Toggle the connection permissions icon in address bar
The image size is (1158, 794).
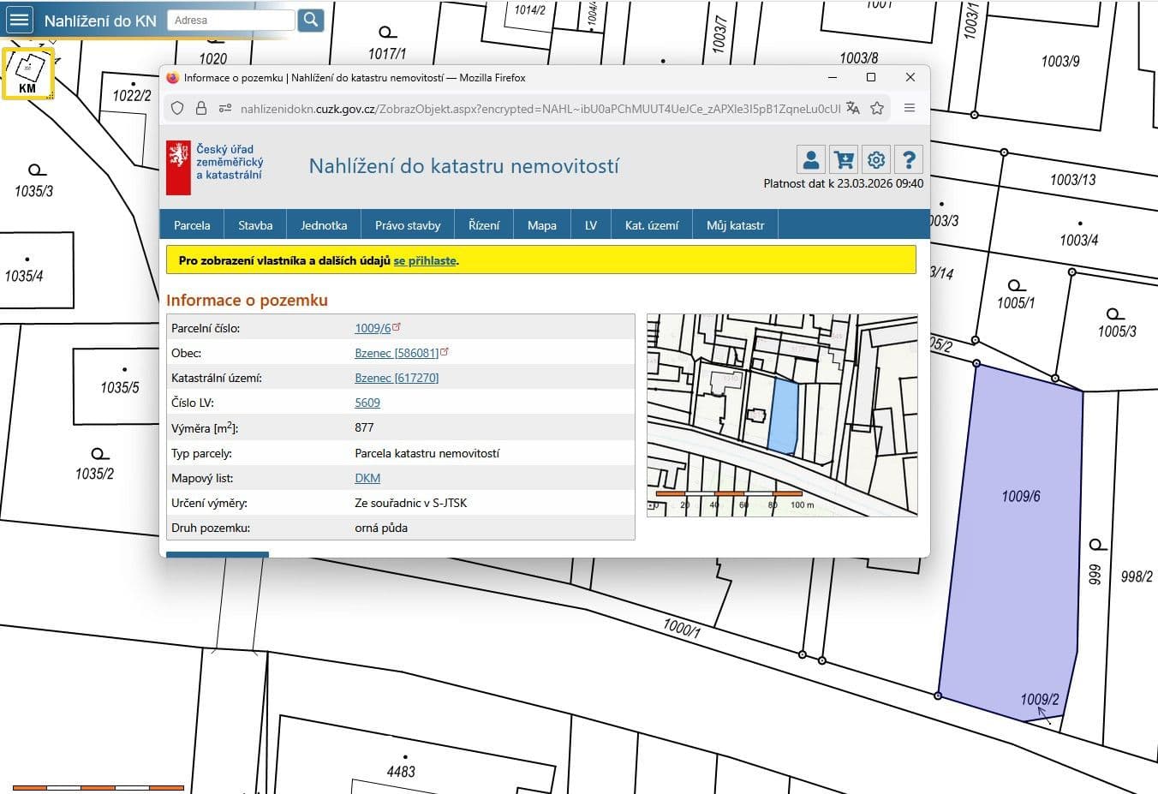224,109
